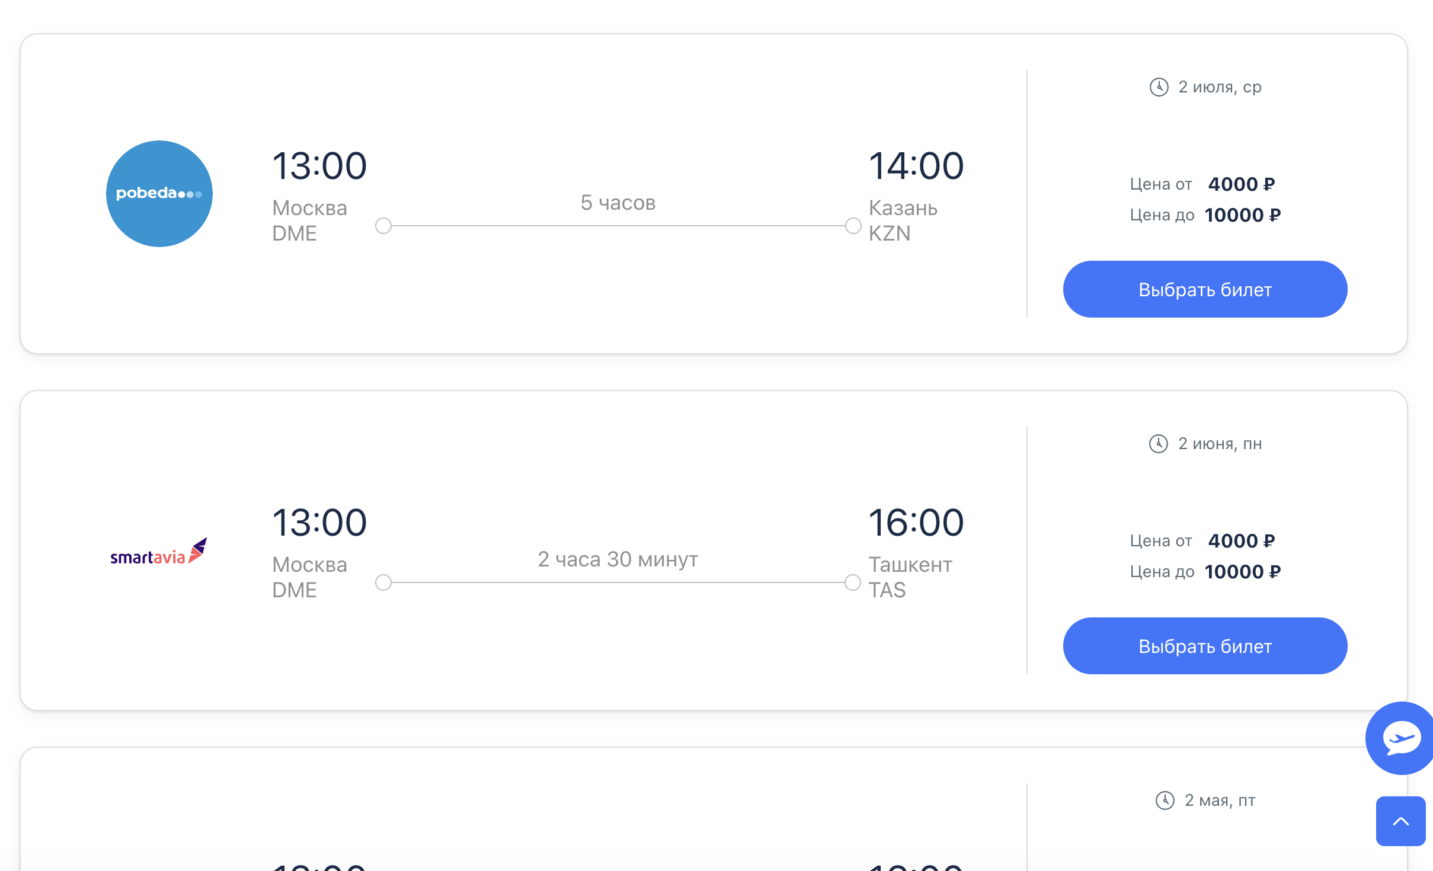The height and width of the screenshot is (871, 1433).
Task: Click the departure circle marker on Pobeda flight
Action: click(384, 225)
